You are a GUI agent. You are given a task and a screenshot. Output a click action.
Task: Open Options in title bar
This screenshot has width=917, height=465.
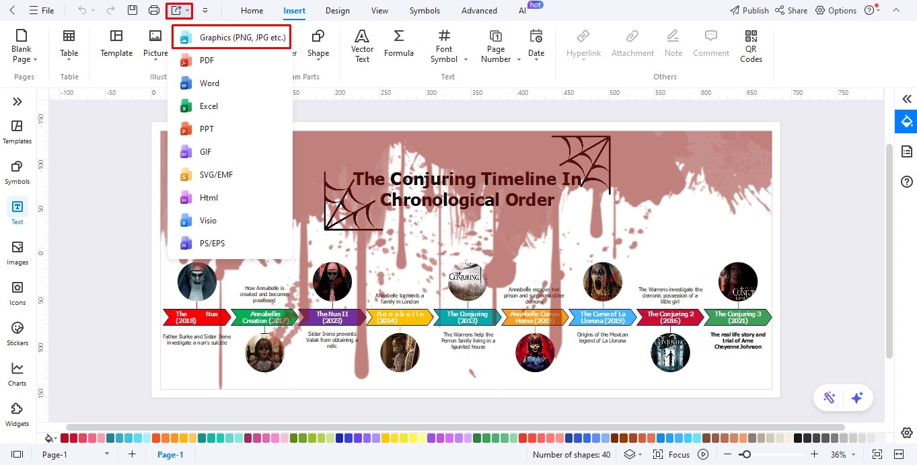click(x=836, y=10)
